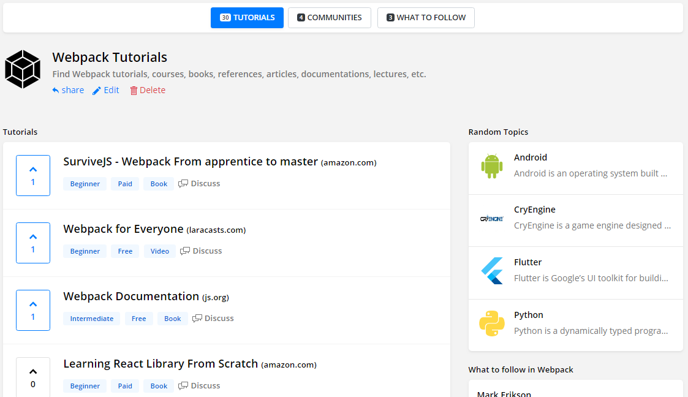The height and width of the screenshot is (397, 688).
Task: Open SurviveJS - Webpack From apprentice to master
Action: [x=191, y=161]
